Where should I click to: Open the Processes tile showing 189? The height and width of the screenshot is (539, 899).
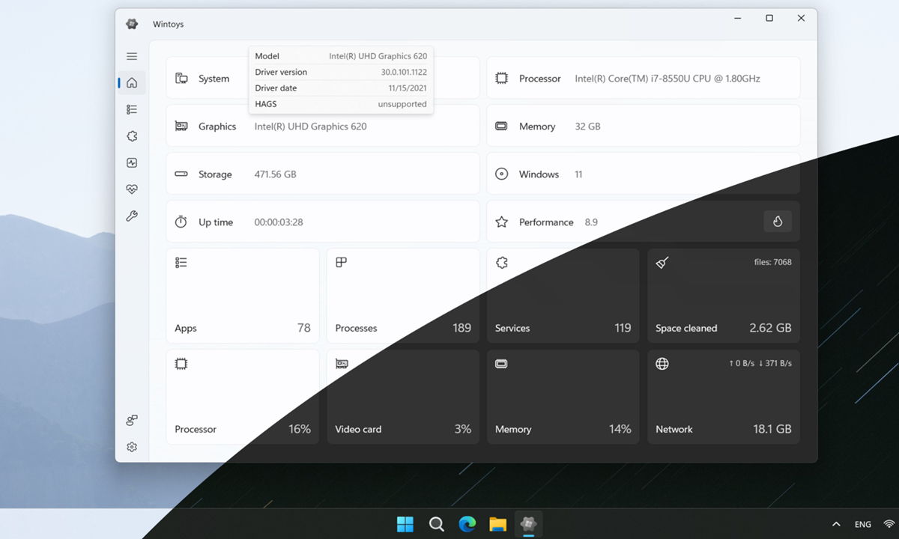pos(403,296)
